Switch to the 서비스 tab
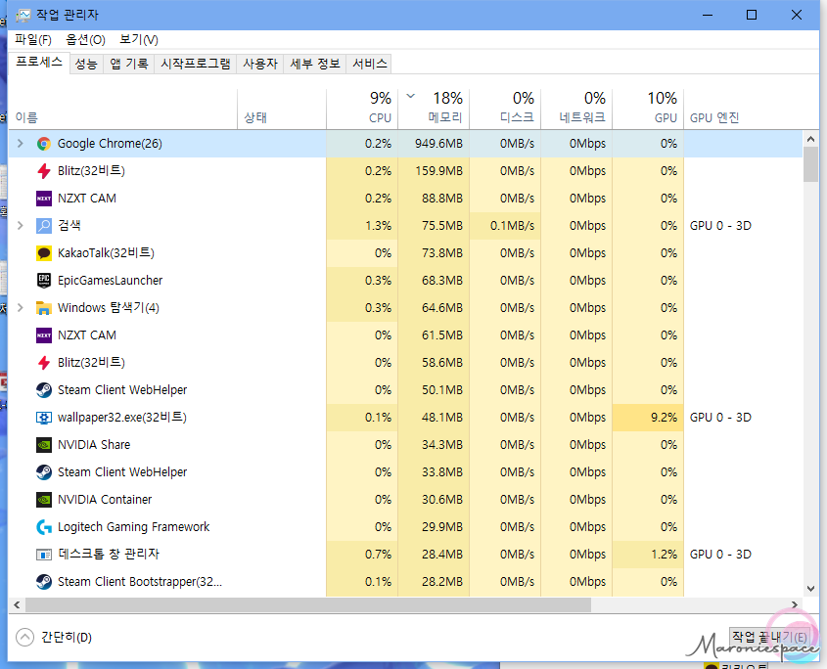Viewport: 827px width, 669px height. click(369, 64)
